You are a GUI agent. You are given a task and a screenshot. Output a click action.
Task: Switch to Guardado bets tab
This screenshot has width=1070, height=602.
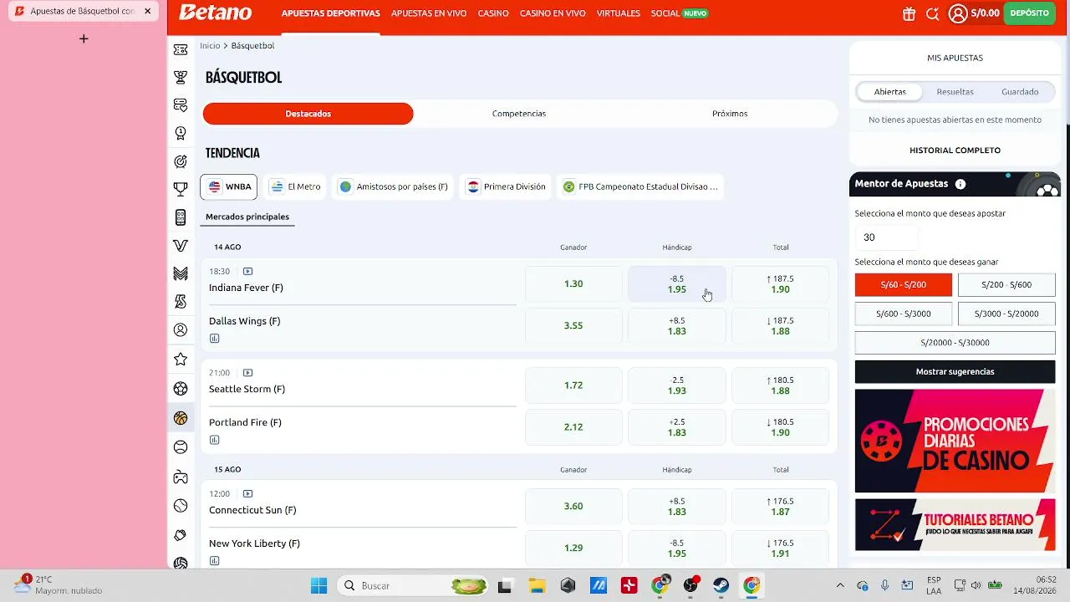coord(1020,92)
